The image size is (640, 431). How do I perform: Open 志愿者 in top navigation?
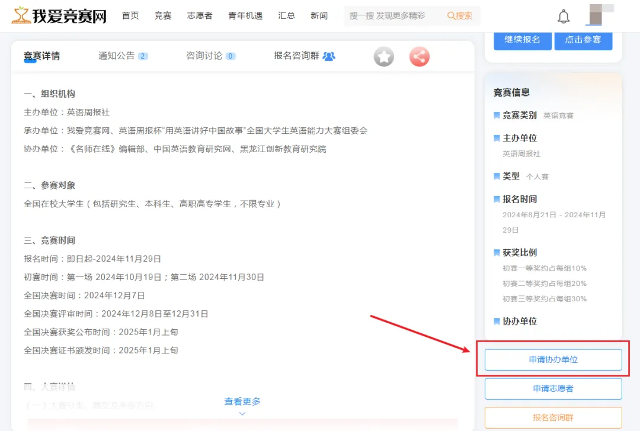[200, 16]
